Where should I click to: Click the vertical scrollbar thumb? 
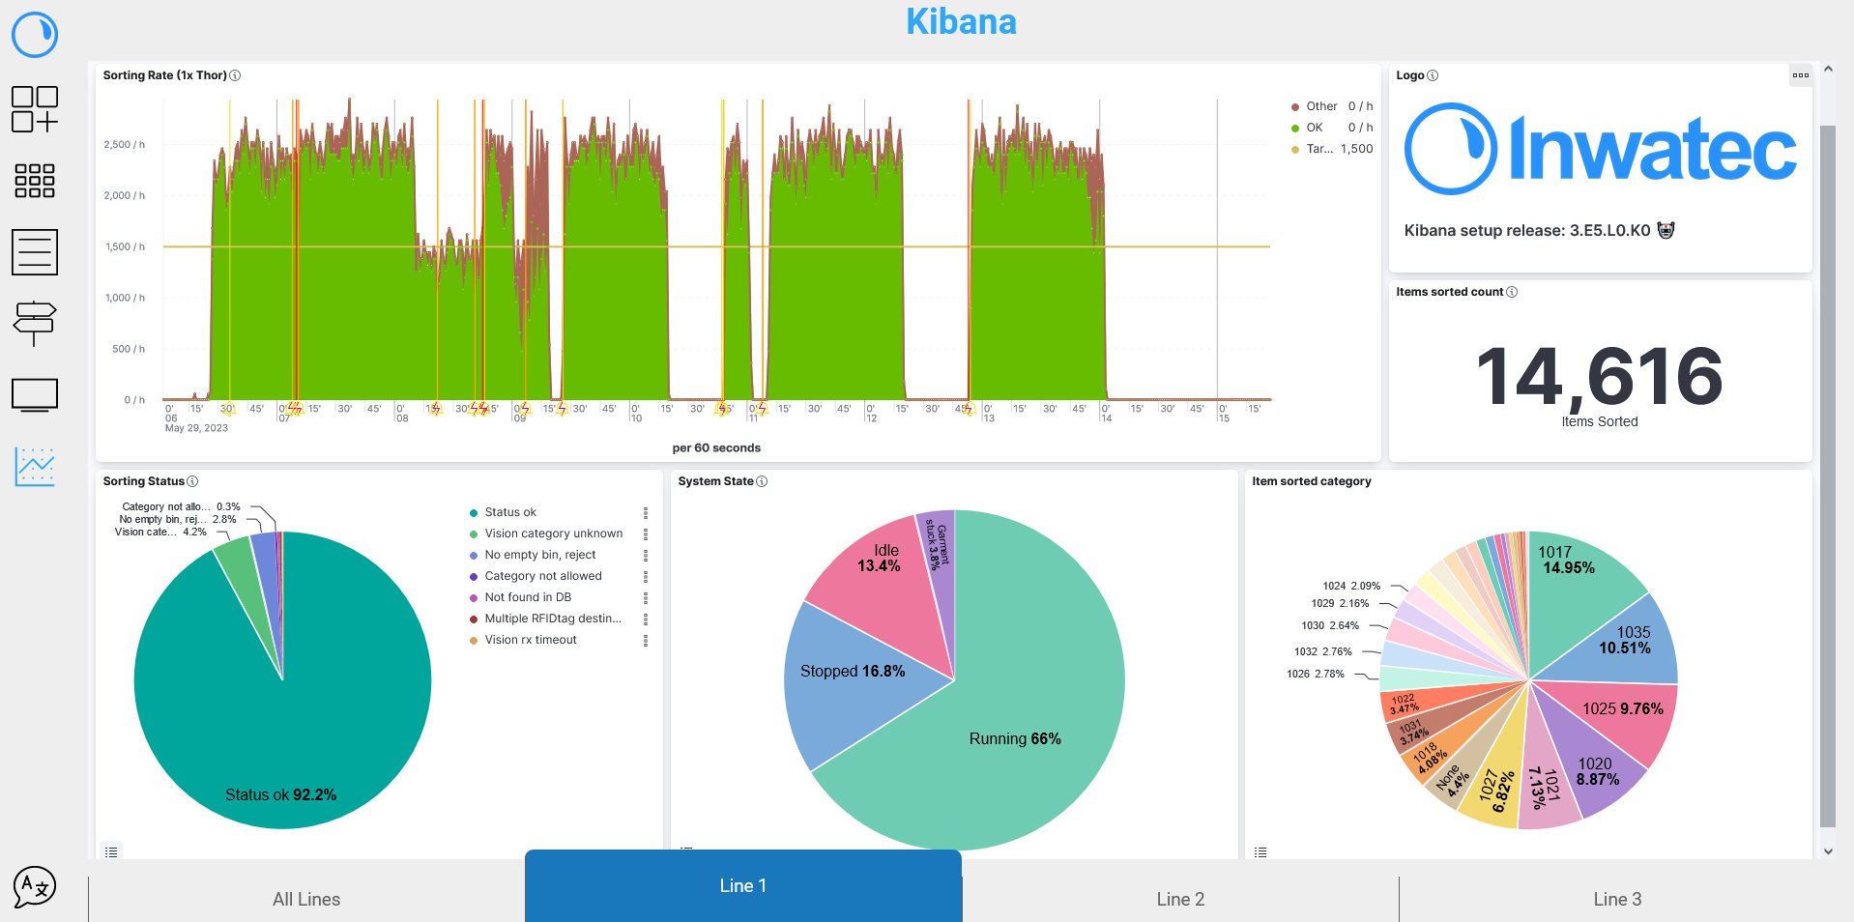(1827, 476)
